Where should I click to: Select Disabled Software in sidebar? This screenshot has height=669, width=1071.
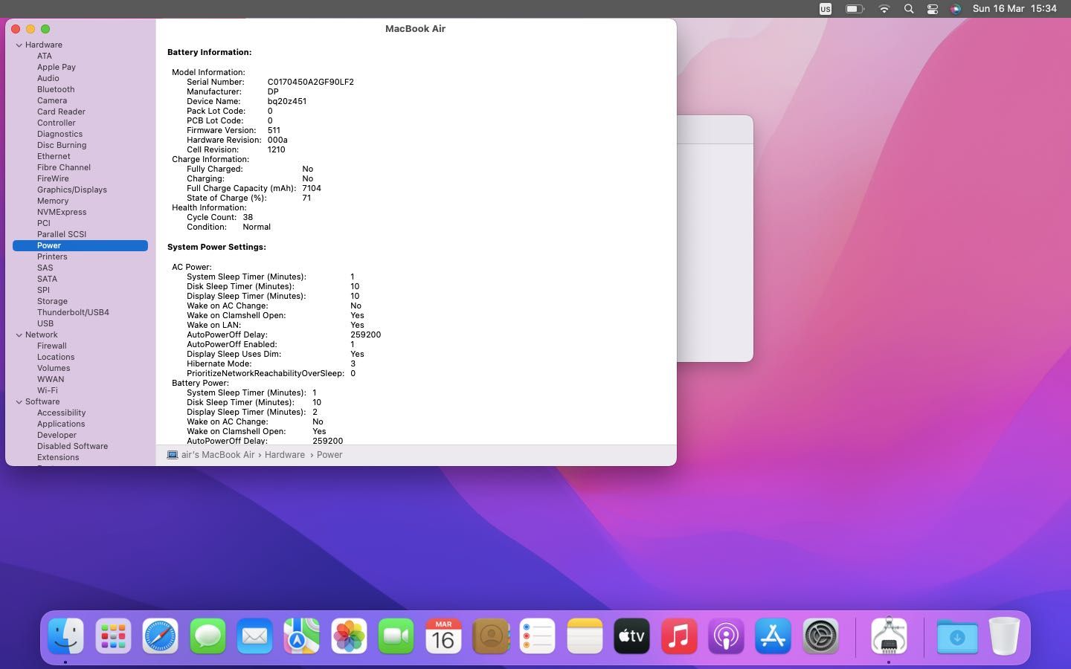[x=72, y=446]
